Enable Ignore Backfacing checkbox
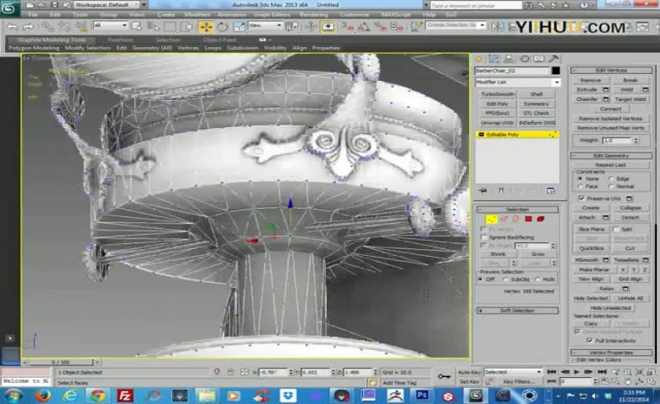This screenshot has width=660, height=404. coord(483,237)
